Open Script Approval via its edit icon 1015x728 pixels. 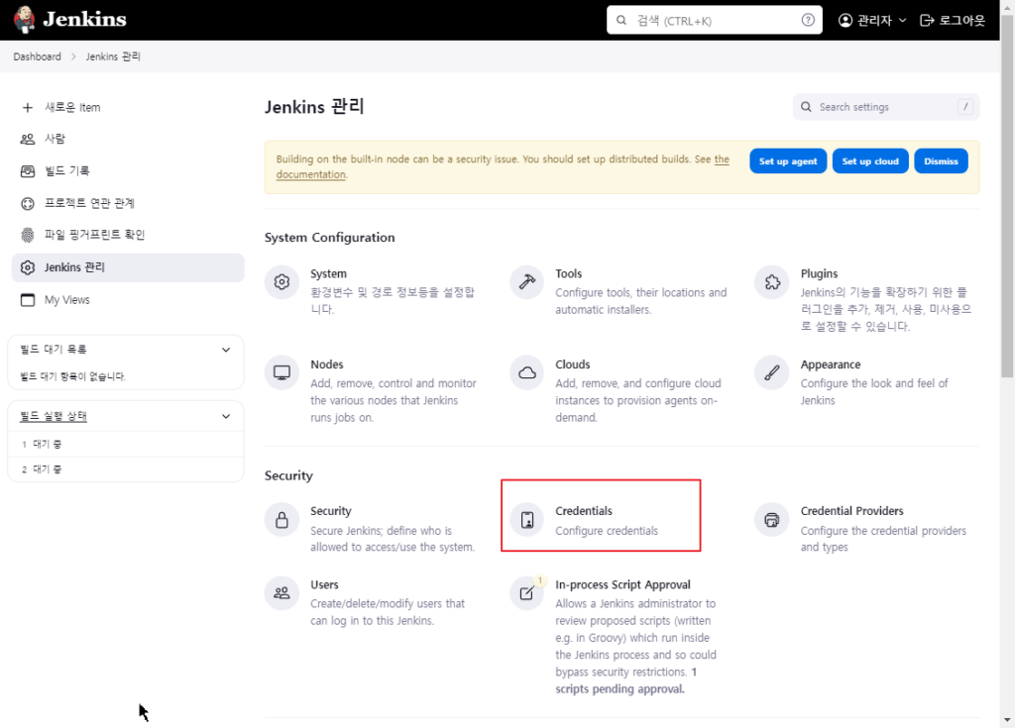(527, 592)
